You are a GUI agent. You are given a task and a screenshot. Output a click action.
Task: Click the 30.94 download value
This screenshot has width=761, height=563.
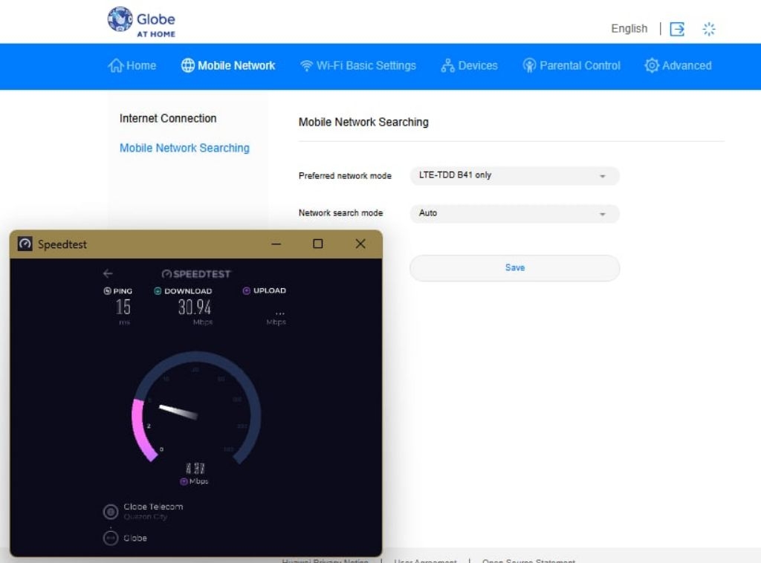[x=195, y=307]
